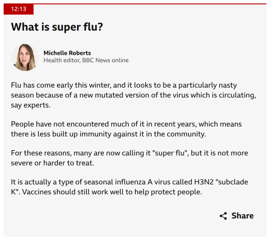Click the "Health editor, BBC News online" byline
The image size is (274, 241).
(86, 60)
